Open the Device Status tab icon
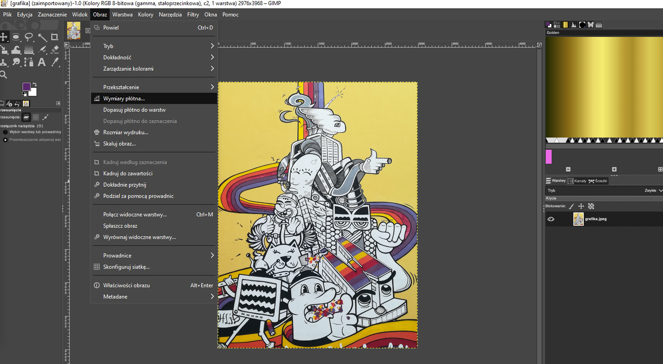This screenshot has width=663, height=364. pos(10,104)
